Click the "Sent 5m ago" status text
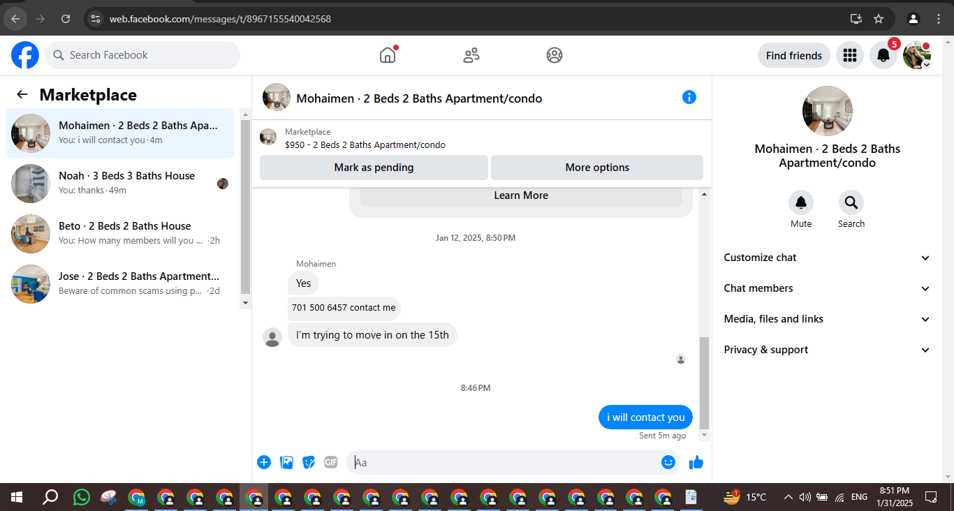Image resolution: width=954 pixels, height=511 pixels. tap(663, 436)
